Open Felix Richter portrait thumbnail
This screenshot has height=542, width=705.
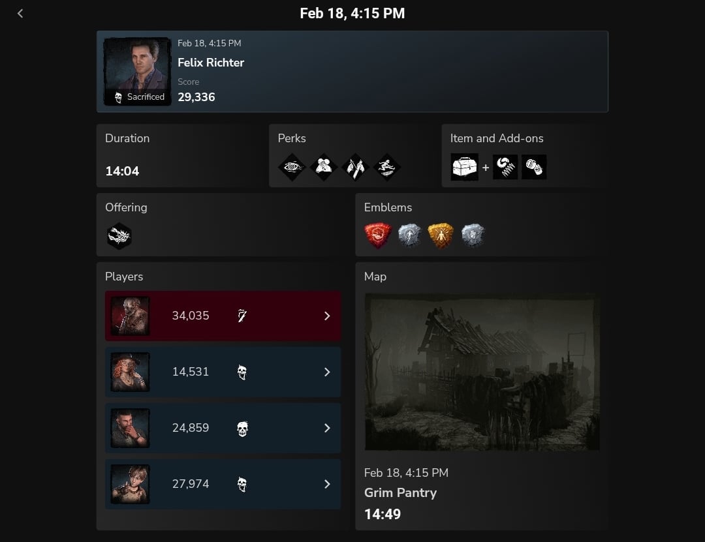coord(137,72)
